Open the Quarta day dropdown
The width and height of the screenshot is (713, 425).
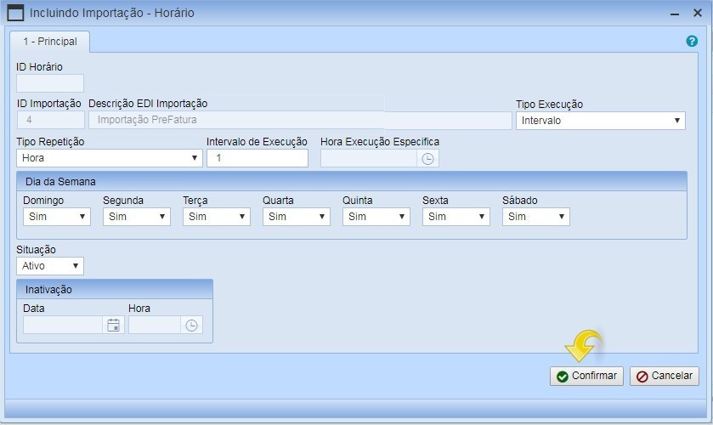(x=296, y=217)
